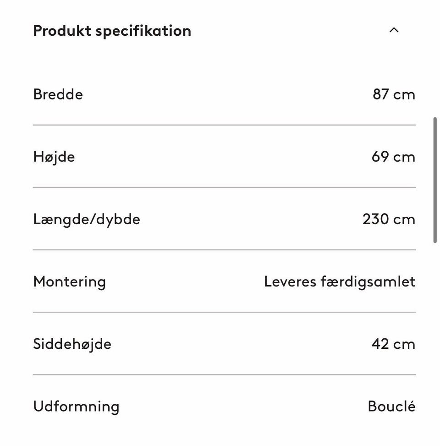The width and height of the screenshot is (440, 446).
Task: Click the vertical scrollbar thumb
Action: [x=435, y=180]
